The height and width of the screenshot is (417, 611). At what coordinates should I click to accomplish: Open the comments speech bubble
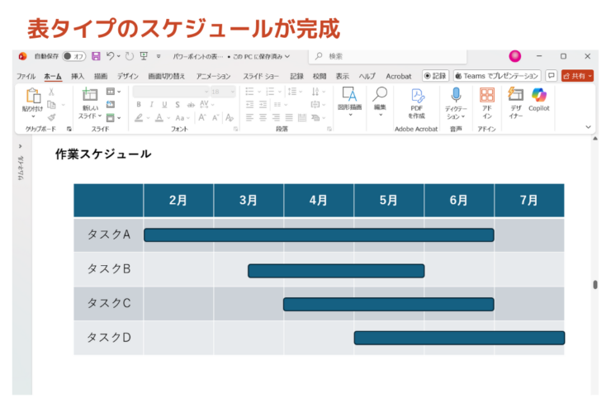tap(551, 76)
